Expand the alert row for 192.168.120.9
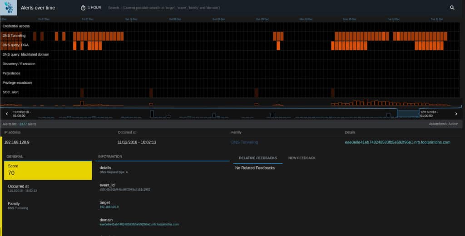Screen dimensions: 465x236 click(x=17, y=142)
